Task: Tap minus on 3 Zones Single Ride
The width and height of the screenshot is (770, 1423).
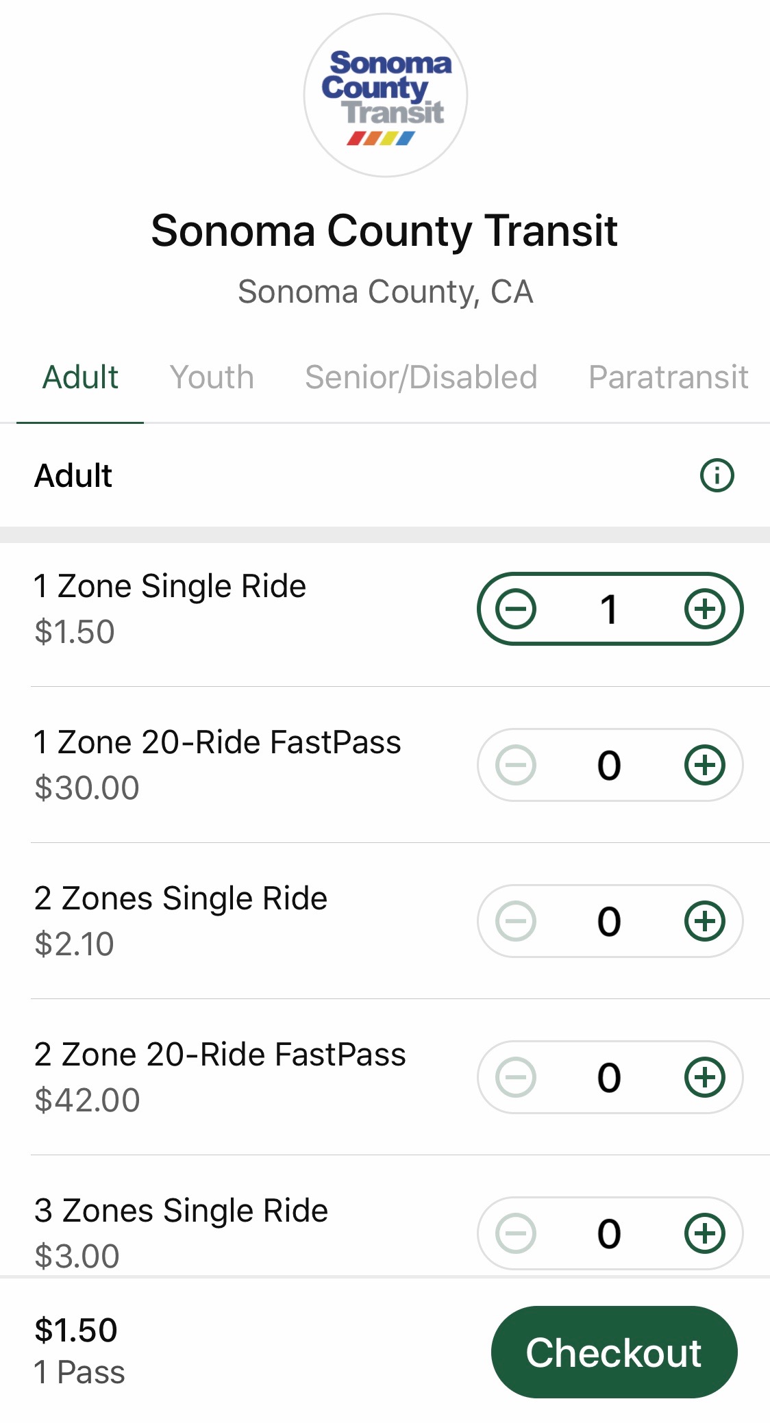Action: coord(516,1233)
